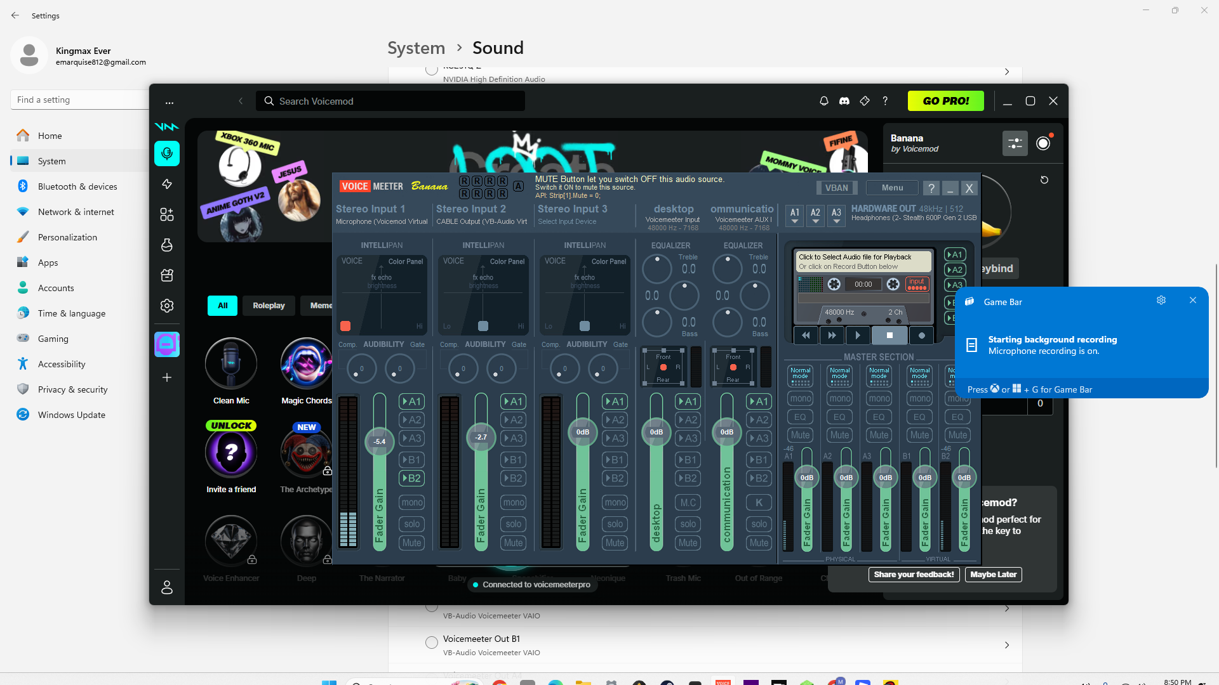This screenshot has height=685, width=1219.
Task: Click the Stereo Input 2 fader knob at -2.7
Action: point(481,437)
